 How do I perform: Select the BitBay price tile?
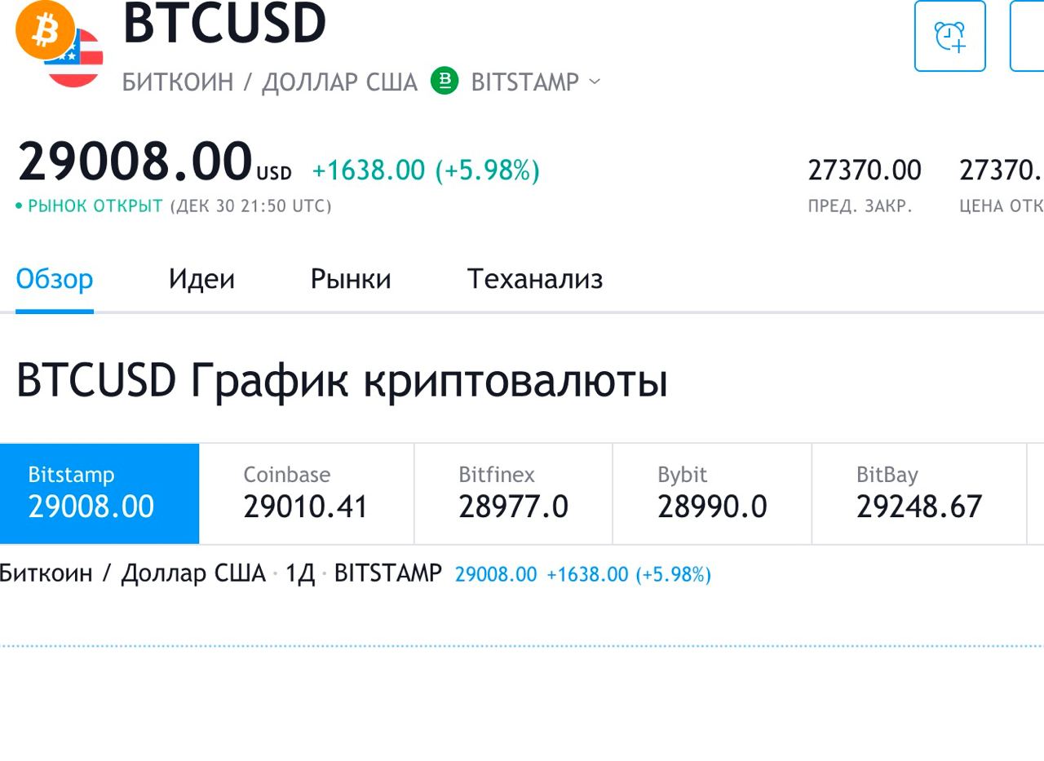[918, 493]
